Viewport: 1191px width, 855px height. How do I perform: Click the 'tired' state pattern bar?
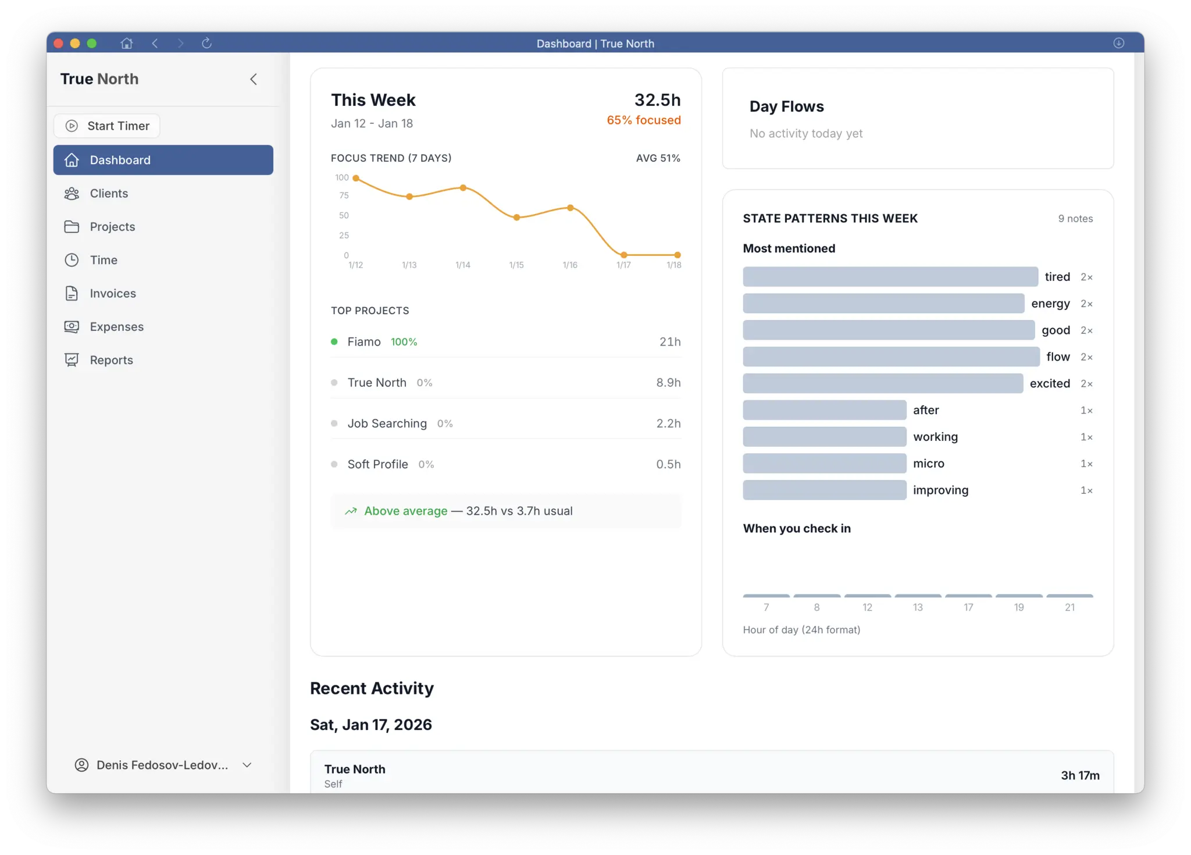pyautogui.click(x=890, y=277)
